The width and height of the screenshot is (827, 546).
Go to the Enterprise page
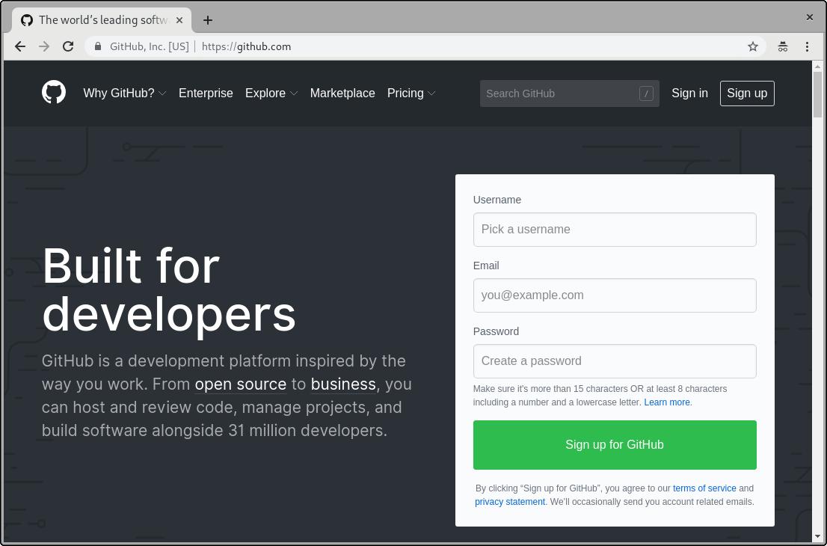(206, 93)
